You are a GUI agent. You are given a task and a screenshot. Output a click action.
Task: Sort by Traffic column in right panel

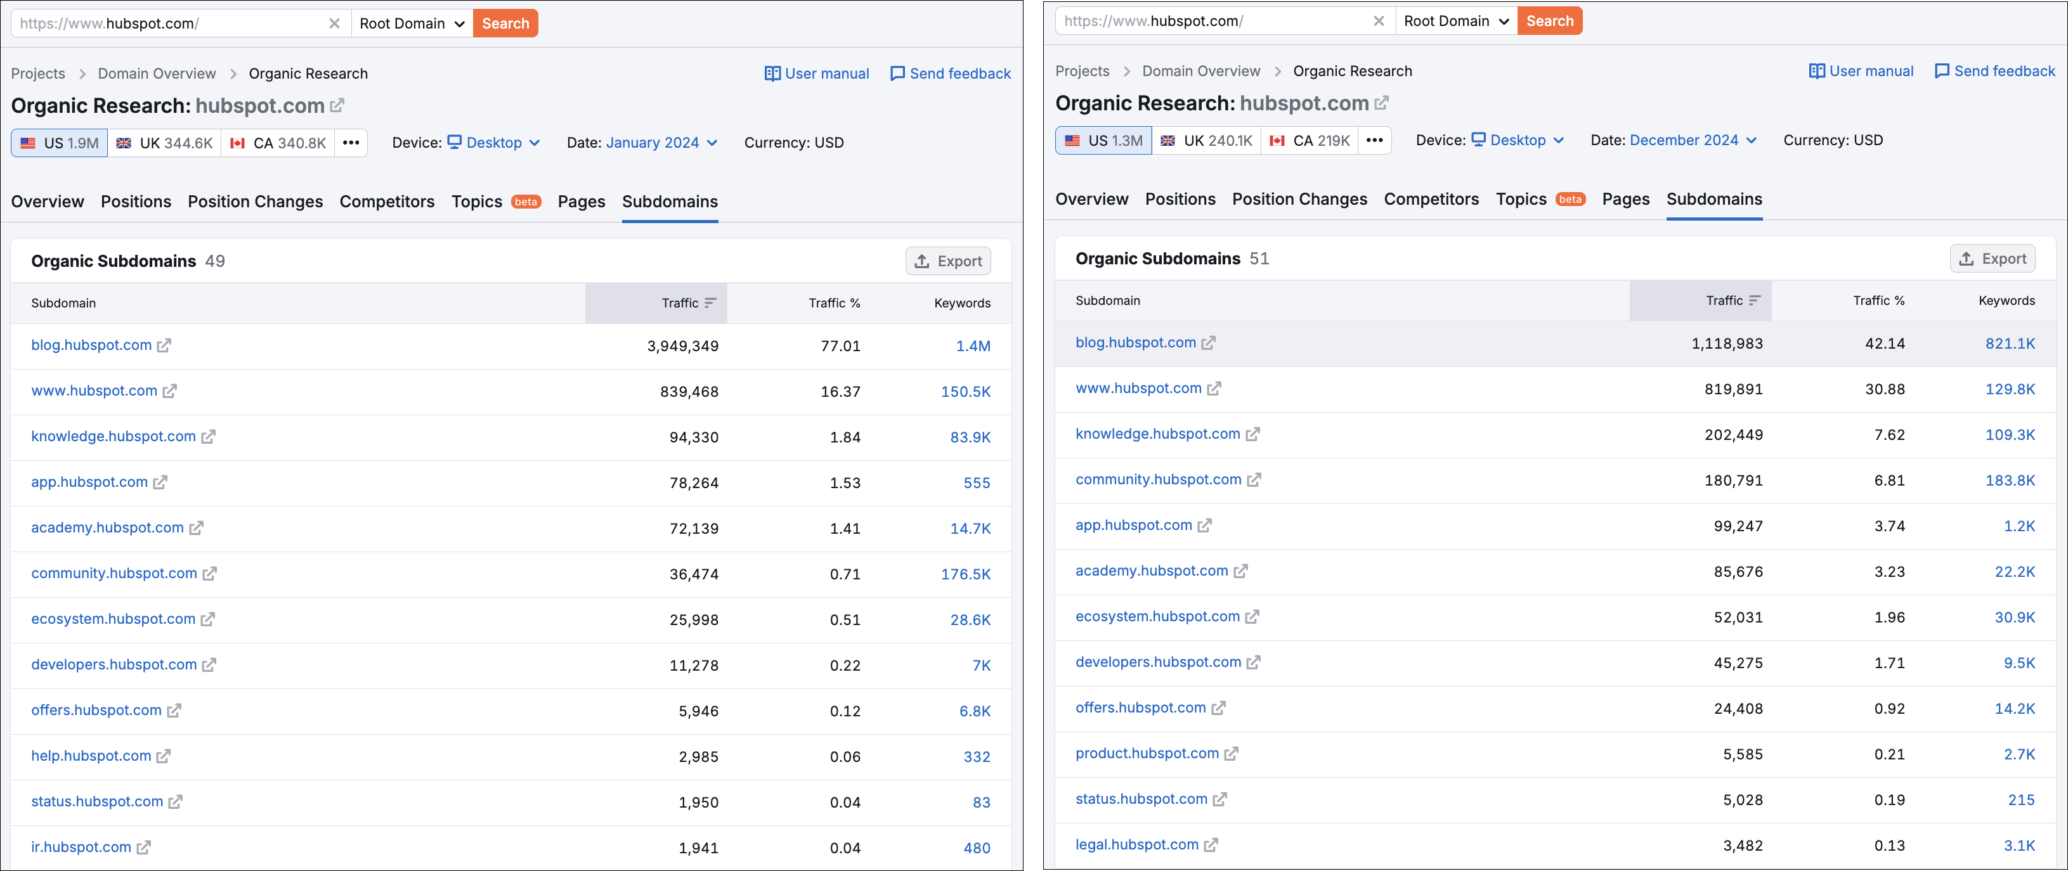[1700, 301]
